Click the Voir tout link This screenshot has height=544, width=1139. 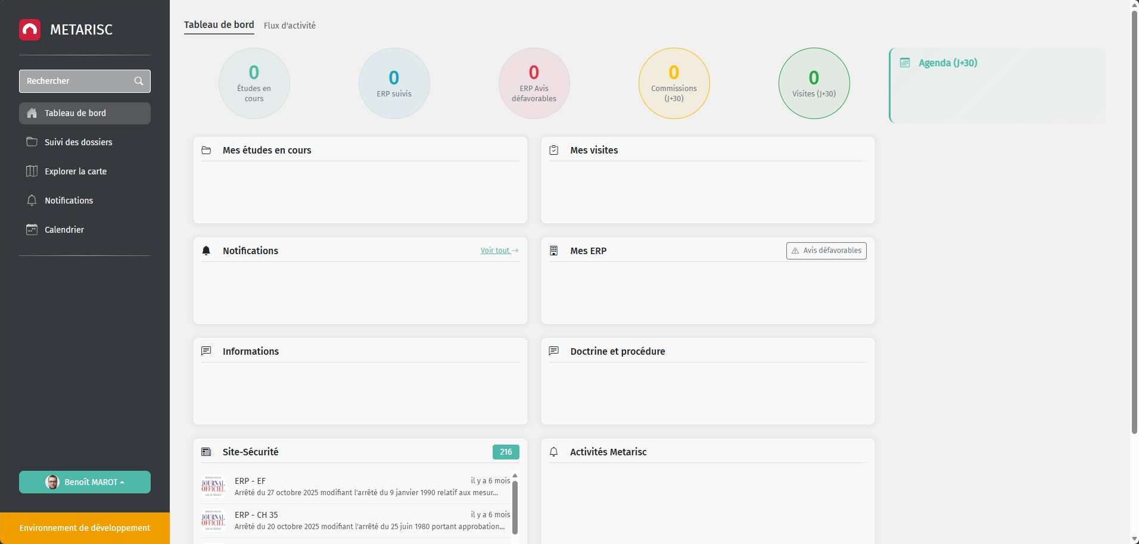tap(499, 251)
